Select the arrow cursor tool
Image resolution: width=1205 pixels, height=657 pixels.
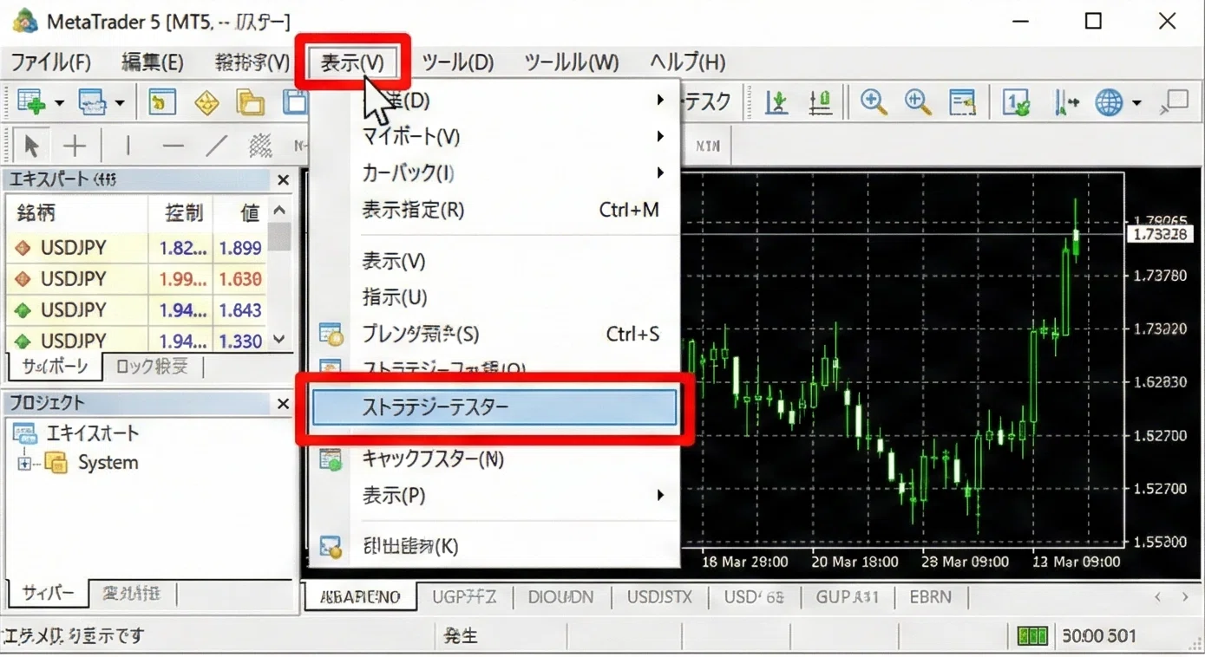[31, 145]
